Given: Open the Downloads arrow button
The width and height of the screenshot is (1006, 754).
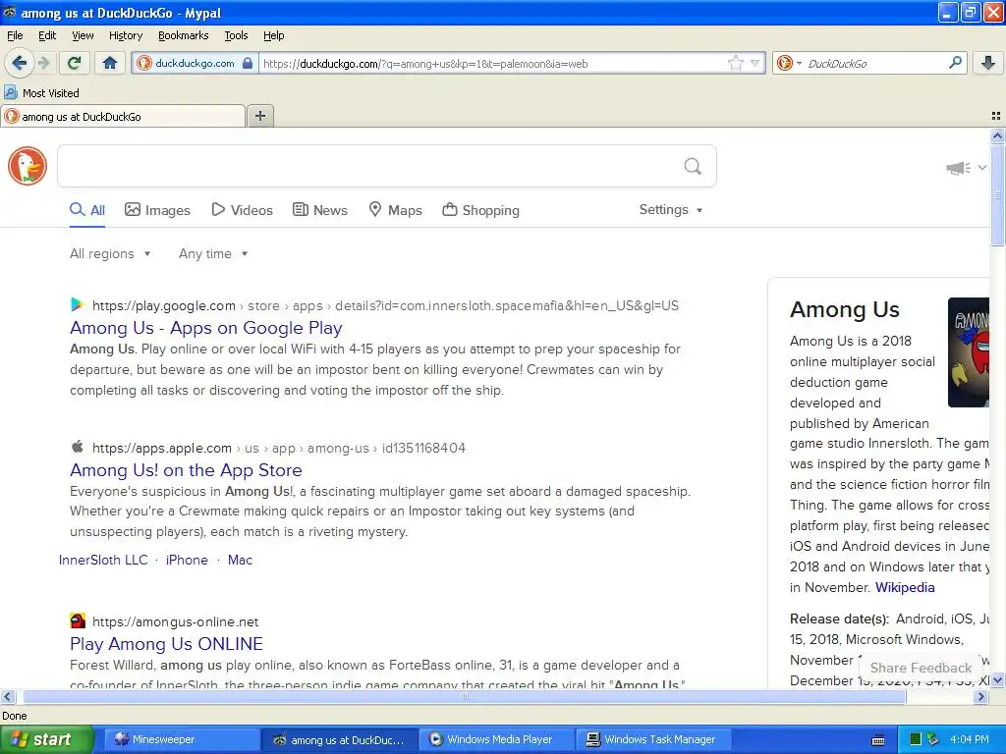Looking at the screenshot, I should 988,63.
